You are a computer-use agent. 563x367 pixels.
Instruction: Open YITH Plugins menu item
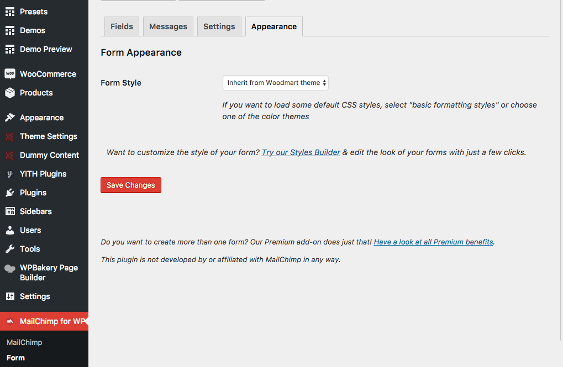[x=44, y=174]
